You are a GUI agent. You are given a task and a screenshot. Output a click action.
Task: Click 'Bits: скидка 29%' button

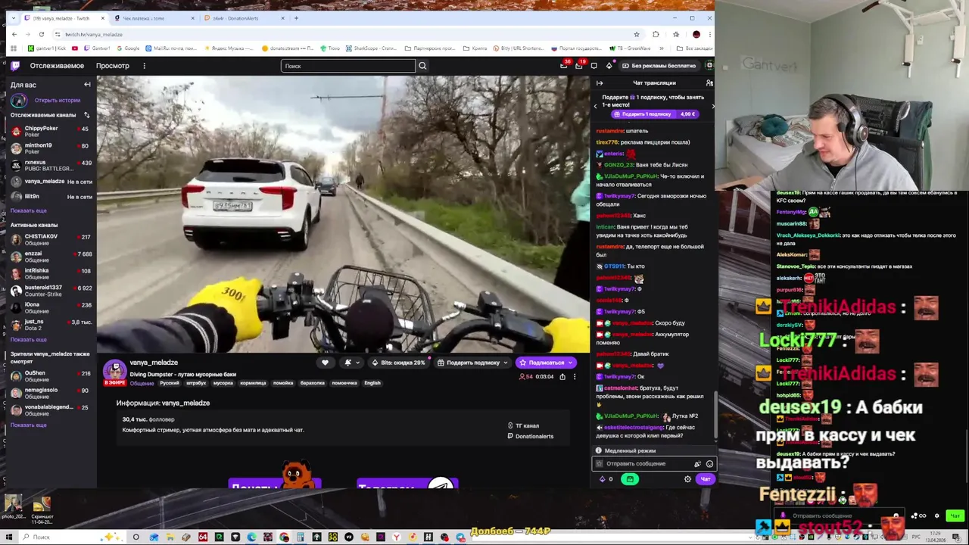(398, 363)
